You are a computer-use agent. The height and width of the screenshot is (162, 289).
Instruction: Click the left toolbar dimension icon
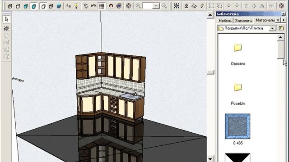[6, 43]
